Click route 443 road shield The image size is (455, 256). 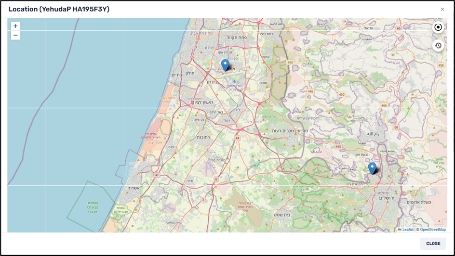pos(338,147)
